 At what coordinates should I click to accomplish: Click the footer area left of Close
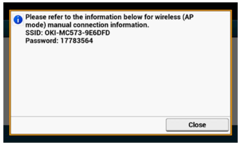84,125
